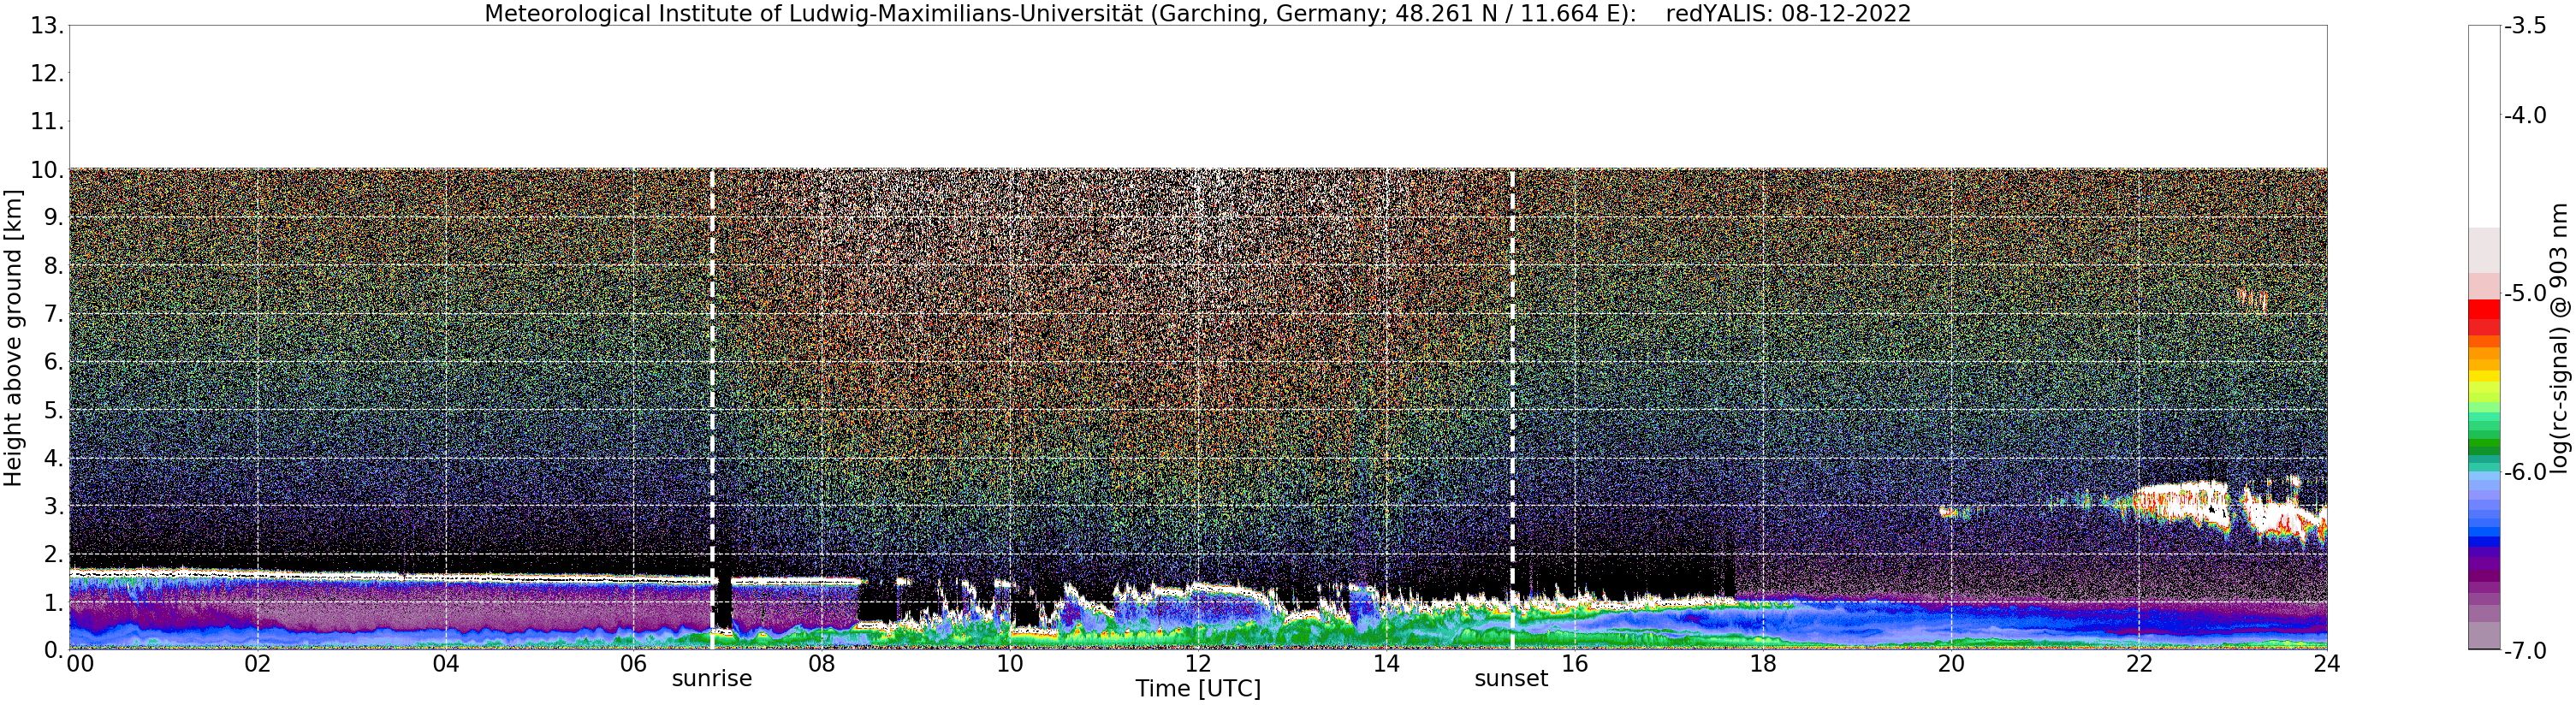This screenshot has height=705, width=2576.
Task: Click the 'Time [UTC]' axis label
Action: tap(1197, 689)
